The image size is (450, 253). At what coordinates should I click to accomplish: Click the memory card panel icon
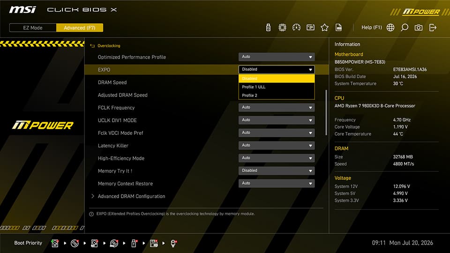pyautogui.click(x=310, y=28)
